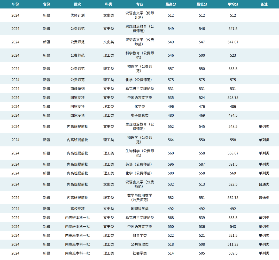This screenshot has height=260, width=279.
Task: Click lowest score 521
Action: click(x=202, y=236)
